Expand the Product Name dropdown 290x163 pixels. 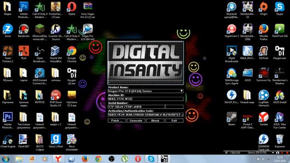181,91
